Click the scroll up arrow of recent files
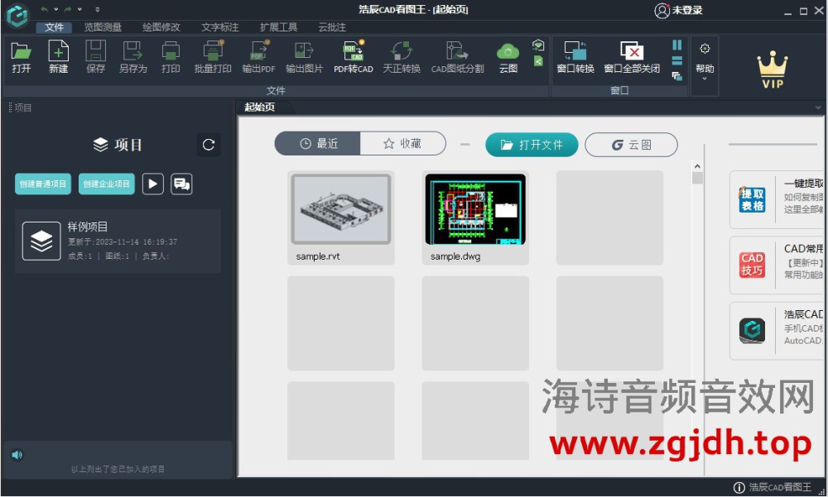Screen dimensions: 828x497 [x=697, y=166]
